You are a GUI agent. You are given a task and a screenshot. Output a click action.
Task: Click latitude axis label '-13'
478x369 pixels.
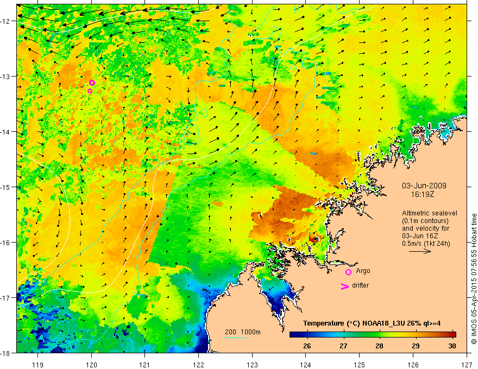point(6,77)
